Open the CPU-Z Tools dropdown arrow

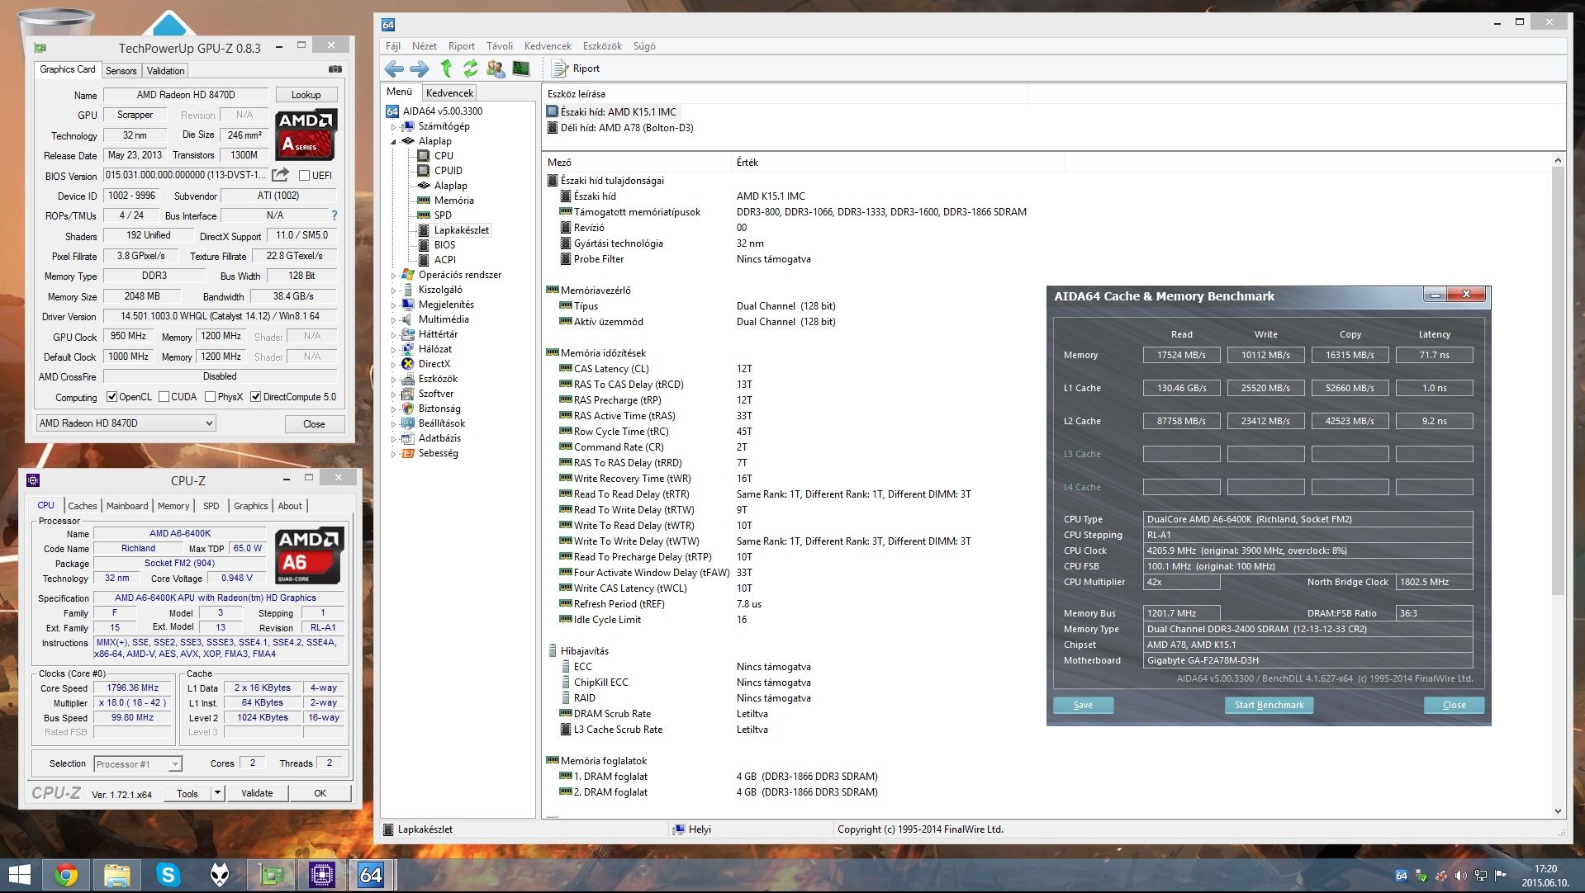tap(217, 793)
